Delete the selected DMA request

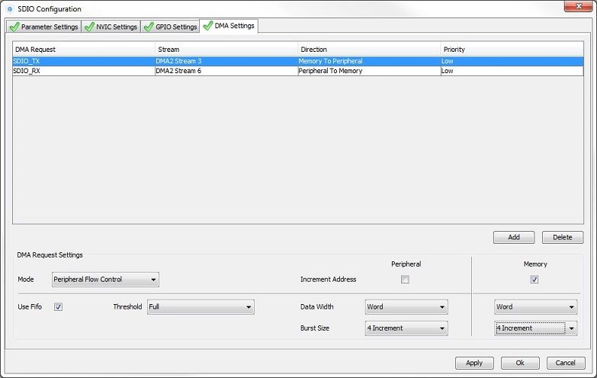pos(563,237)
